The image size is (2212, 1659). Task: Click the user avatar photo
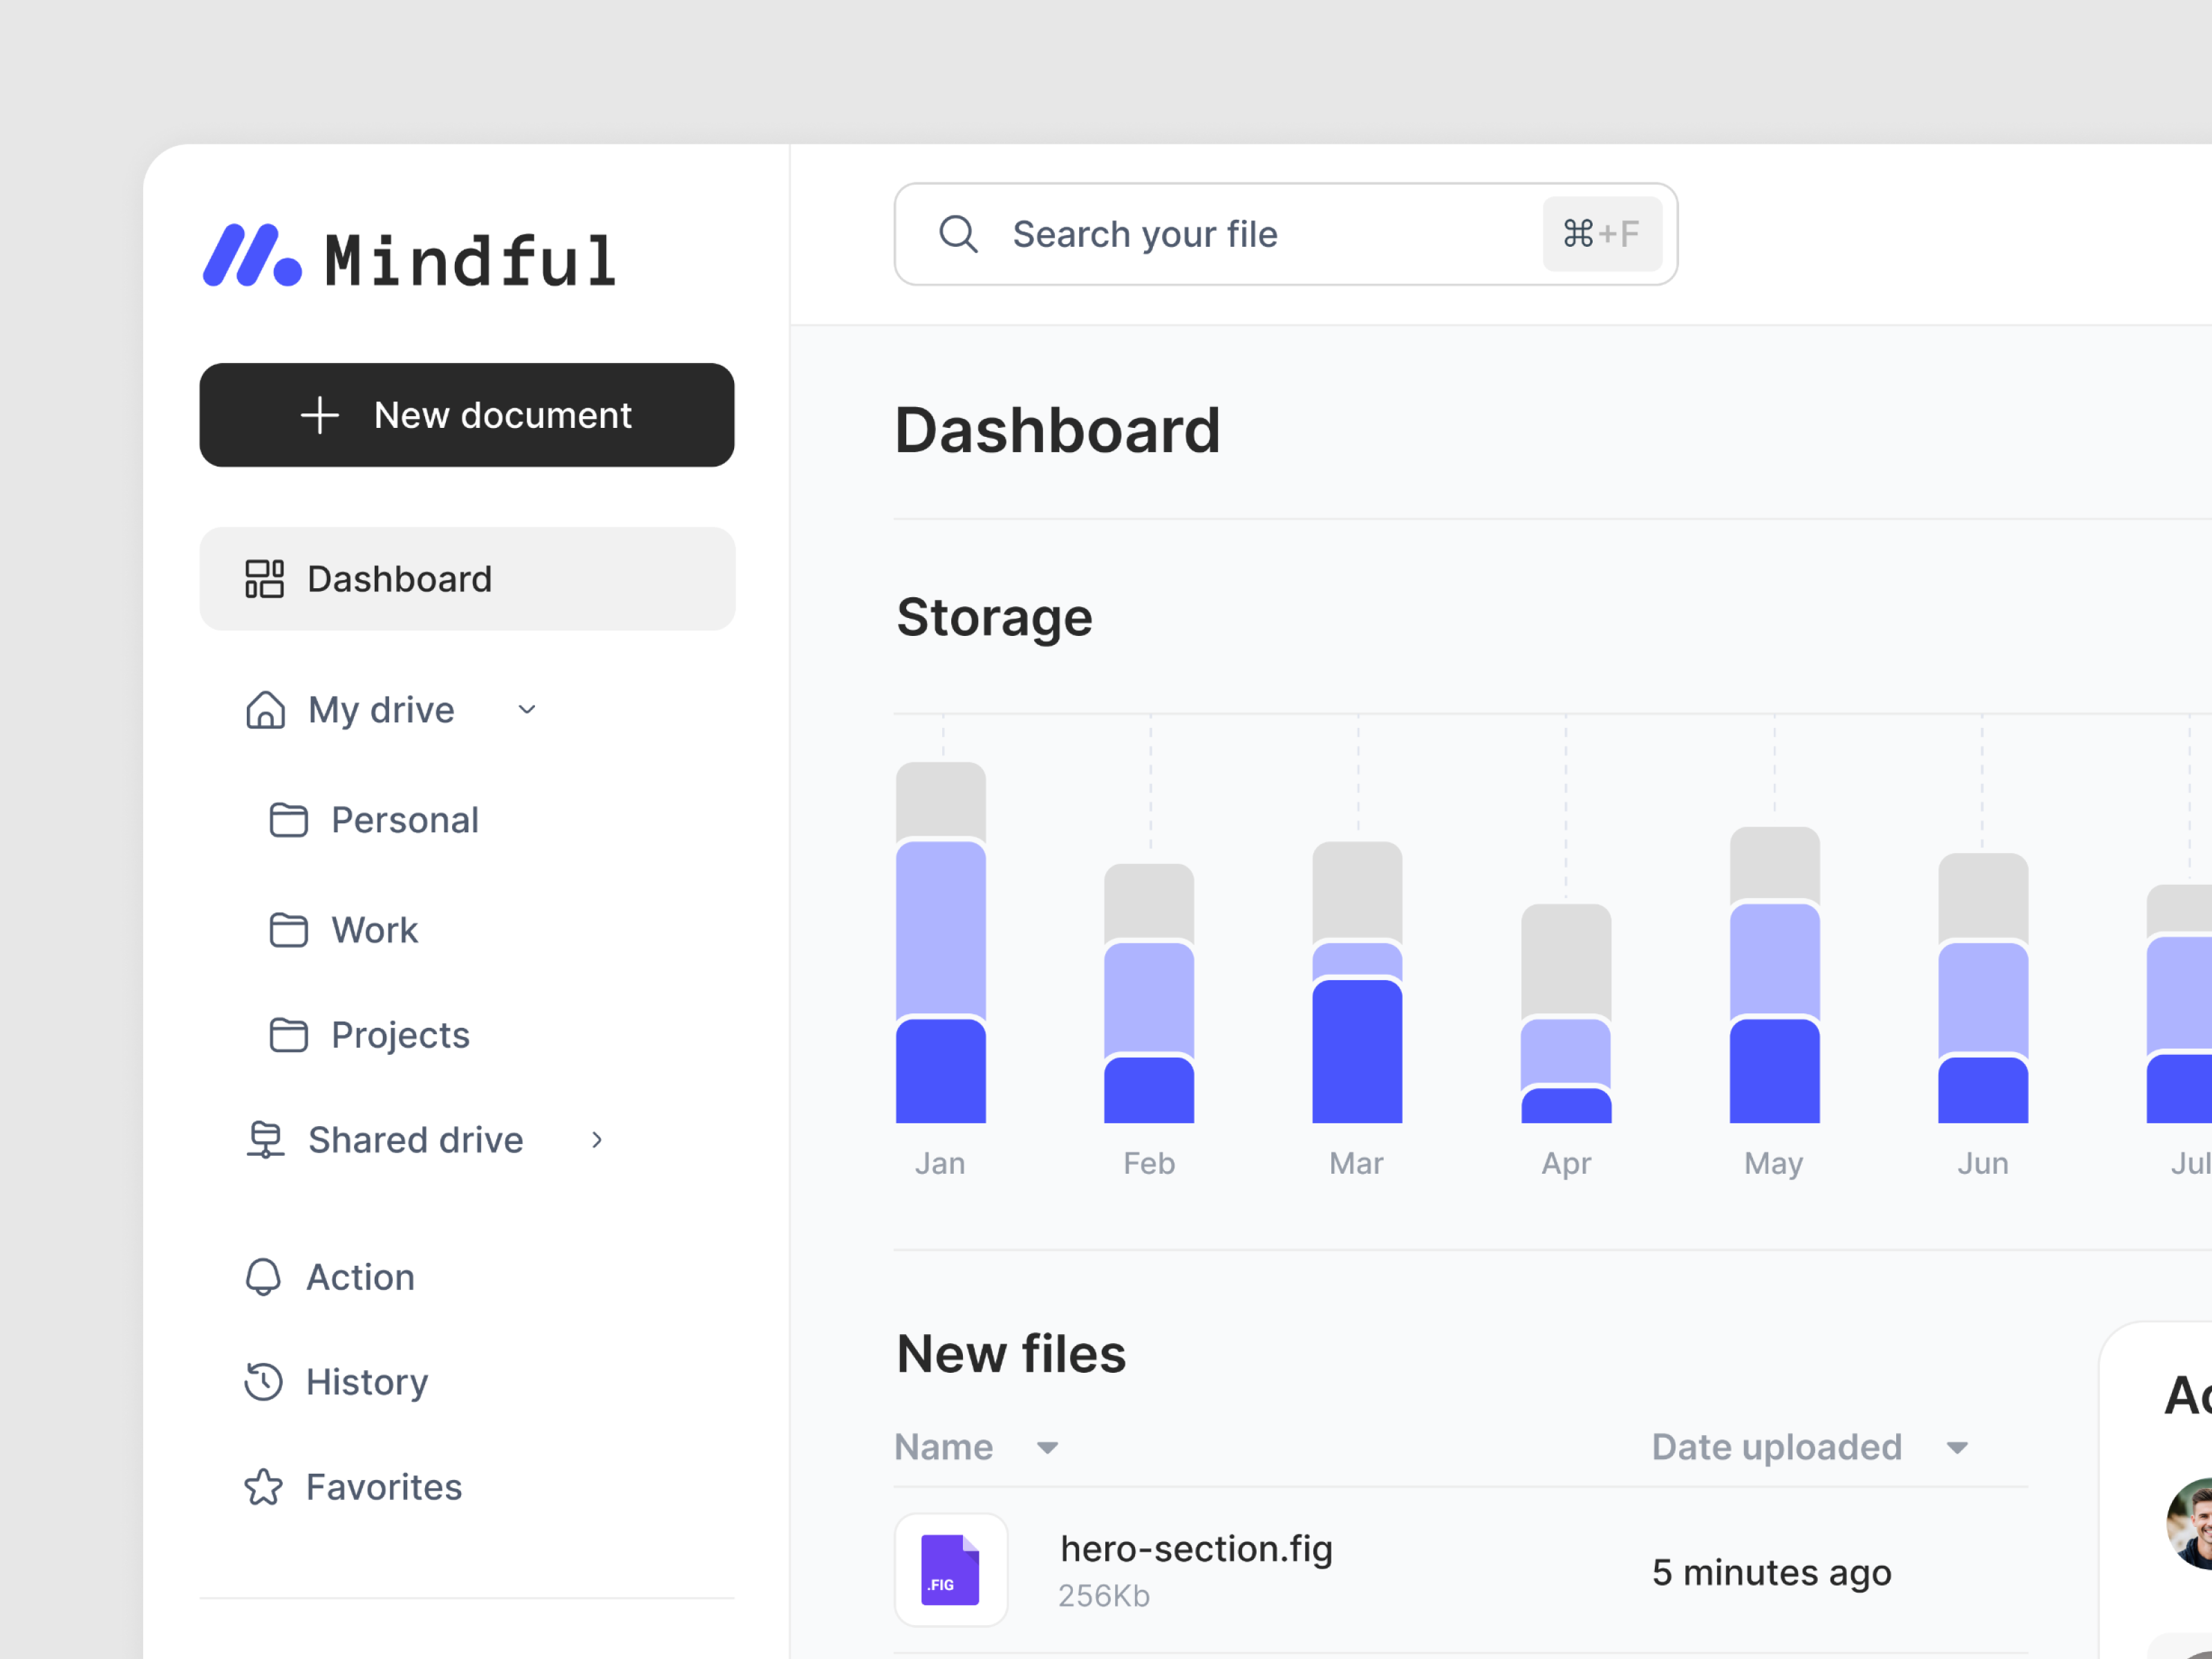(x=2190, y=1523)
